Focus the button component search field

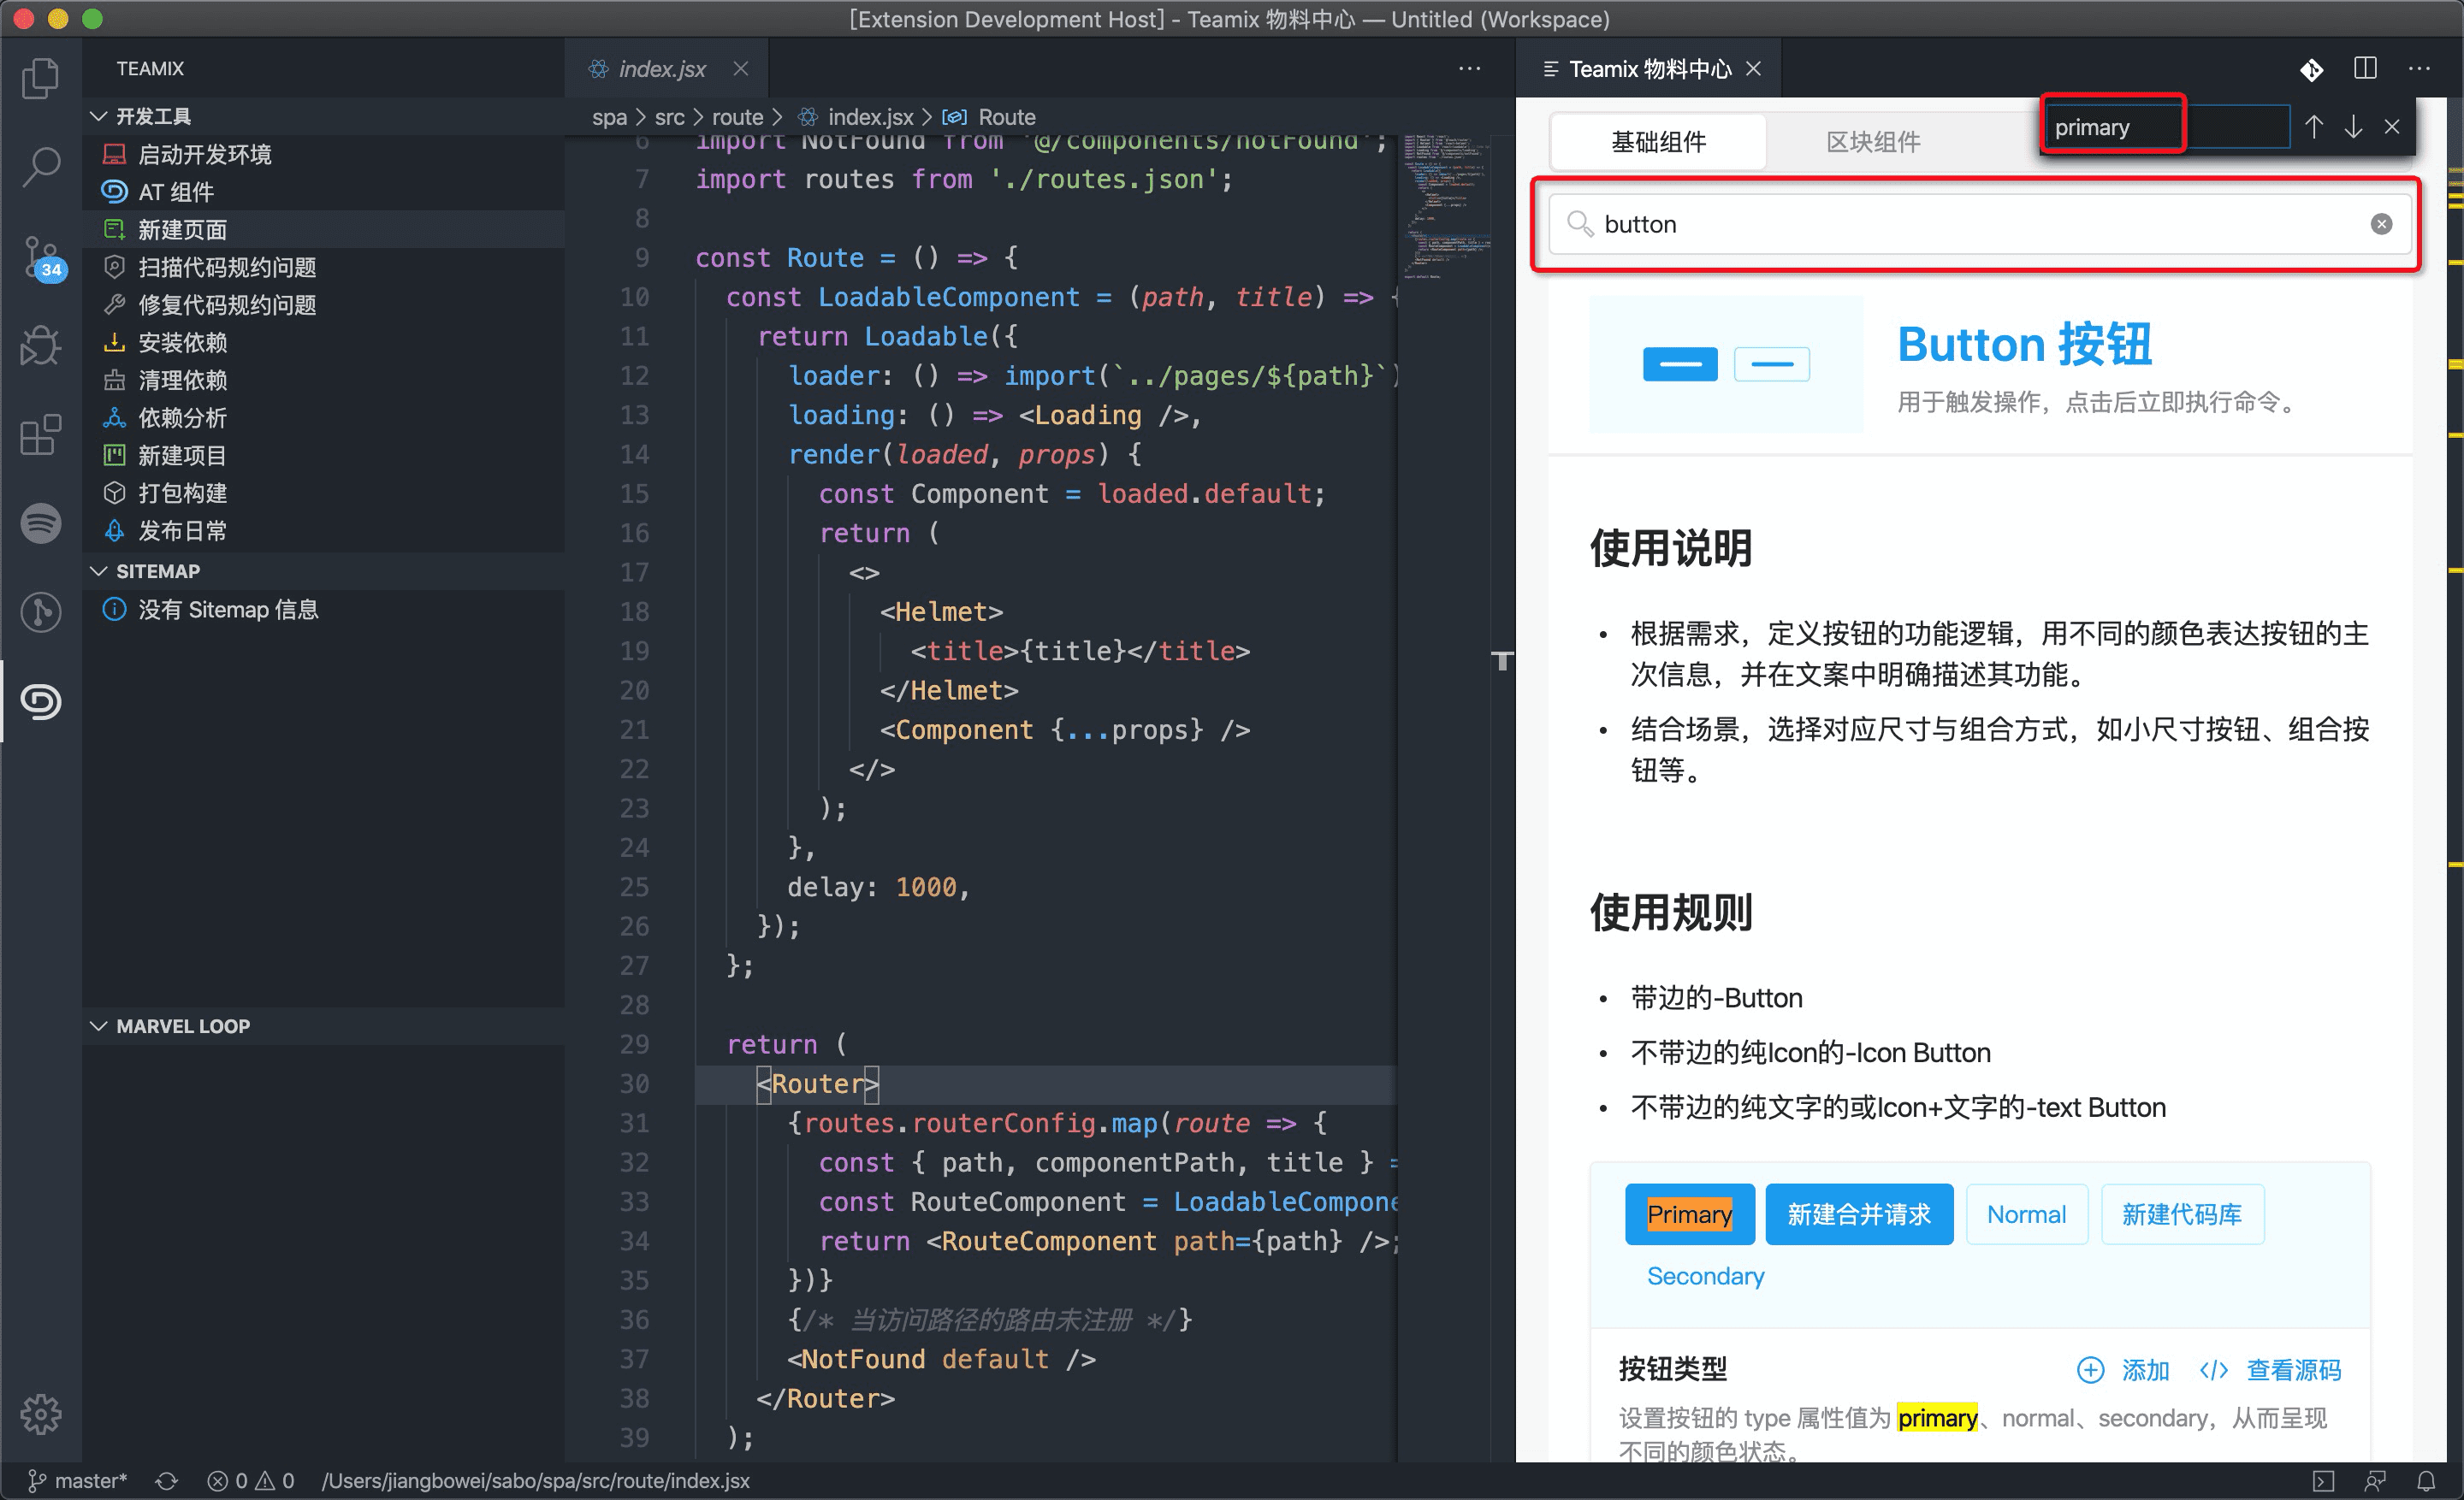tap(1978, 224)
